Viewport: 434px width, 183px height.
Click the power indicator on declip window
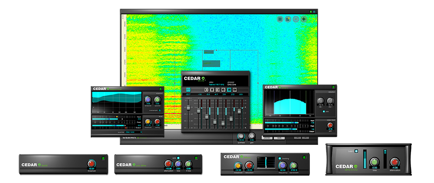tap(333, 87)
